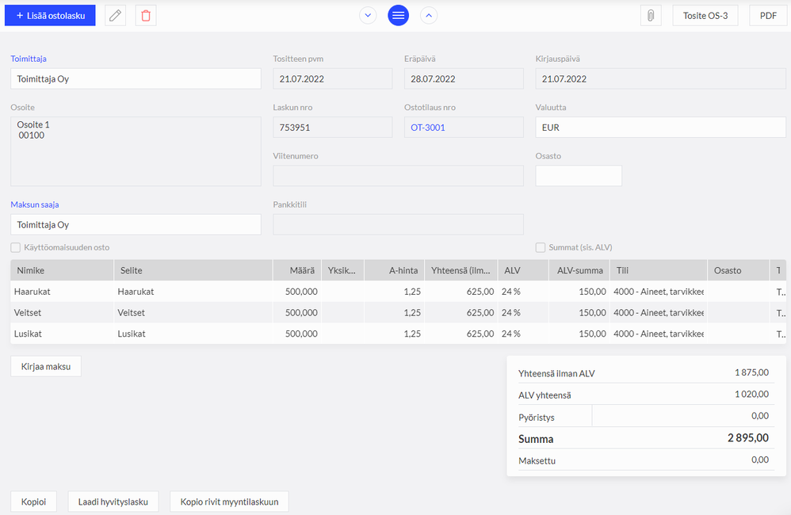Click ALV yhteensä value 1 020,00

click(x=751, y=395)
